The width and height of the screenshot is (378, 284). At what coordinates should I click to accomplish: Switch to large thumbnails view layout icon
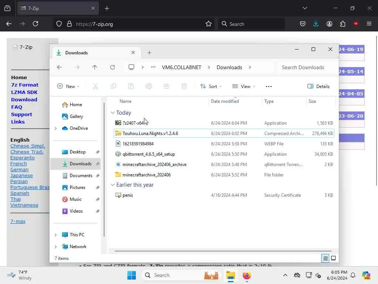(x=333, y=258)
